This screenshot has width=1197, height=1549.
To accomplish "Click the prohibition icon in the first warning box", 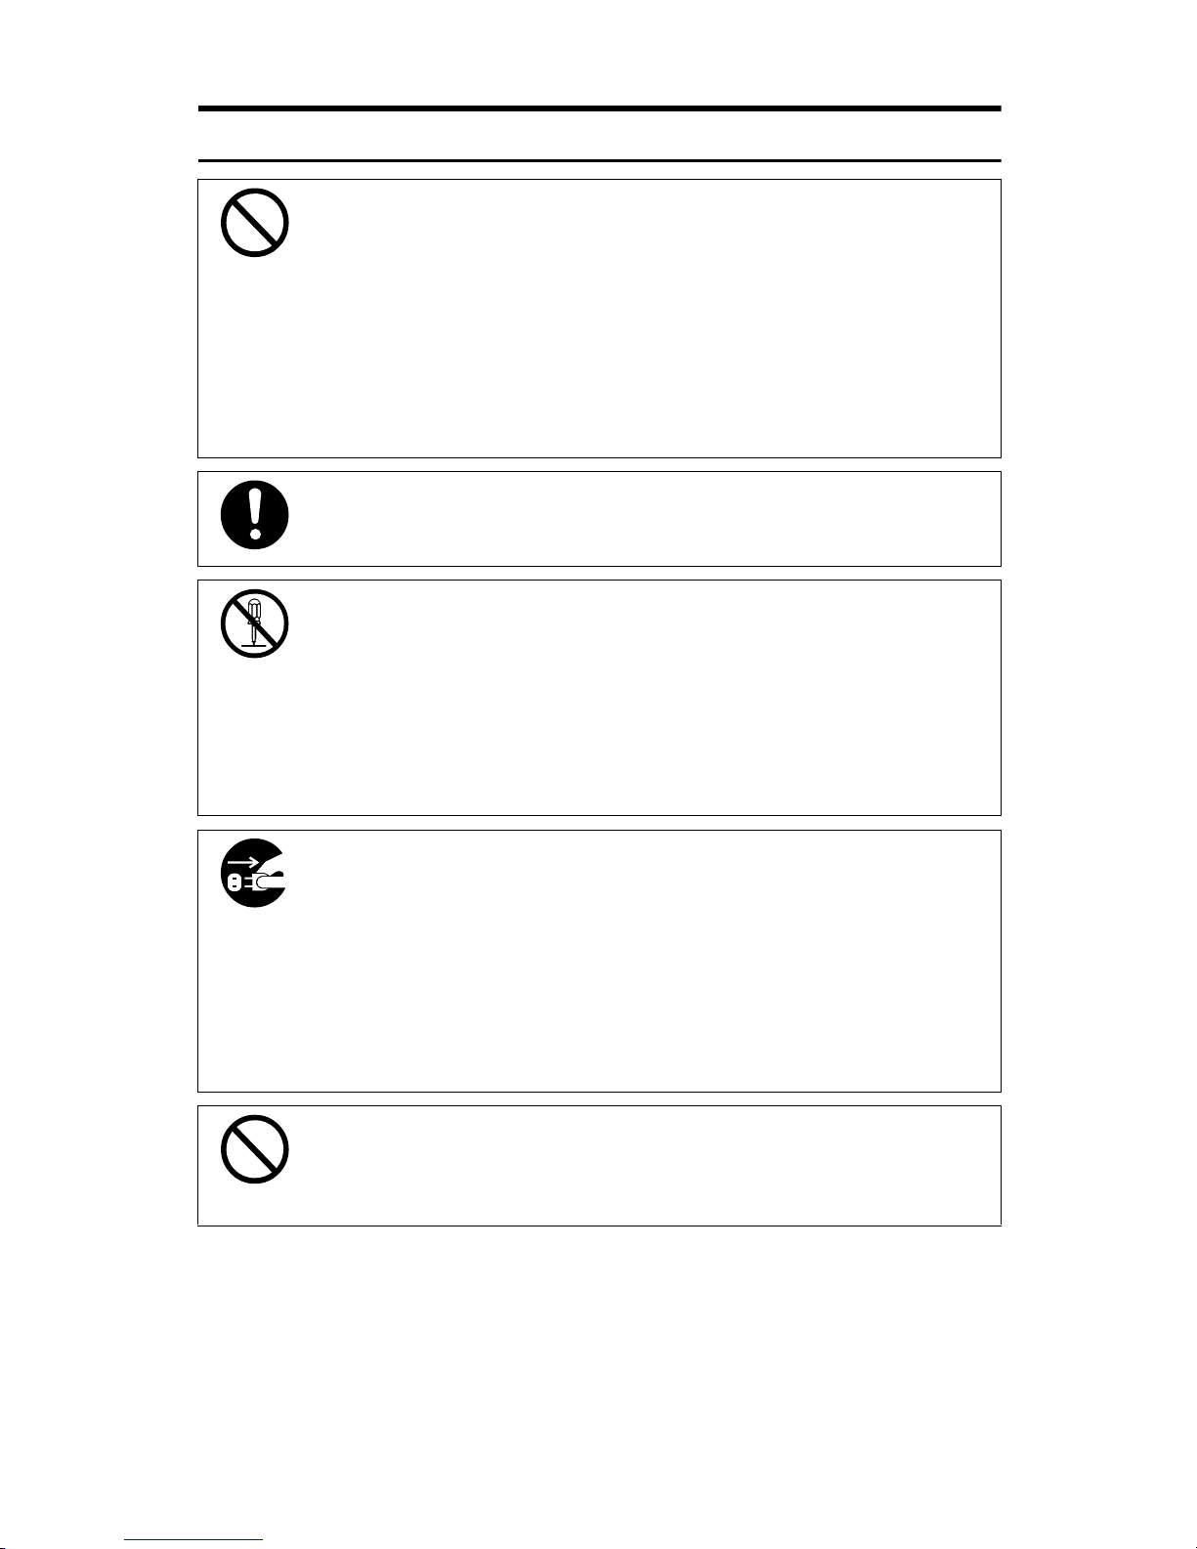I will click(254, 223).
